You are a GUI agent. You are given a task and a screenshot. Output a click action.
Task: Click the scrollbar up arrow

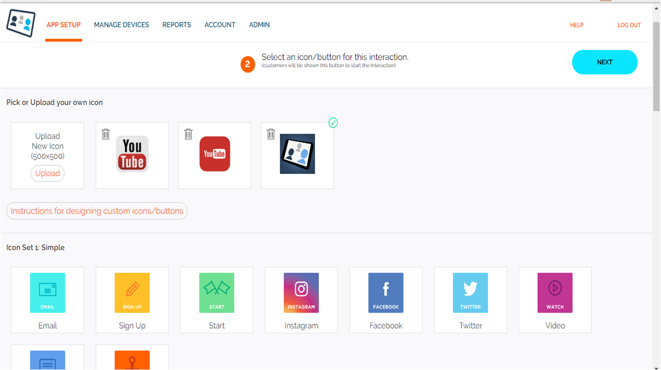coord(657,8)
